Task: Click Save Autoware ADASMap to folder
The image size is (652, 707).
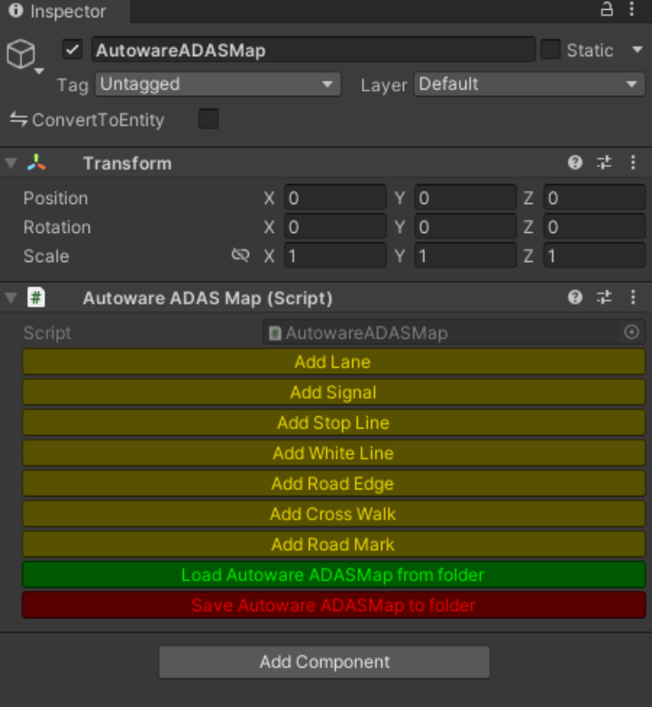Action: tap(334, 605)
